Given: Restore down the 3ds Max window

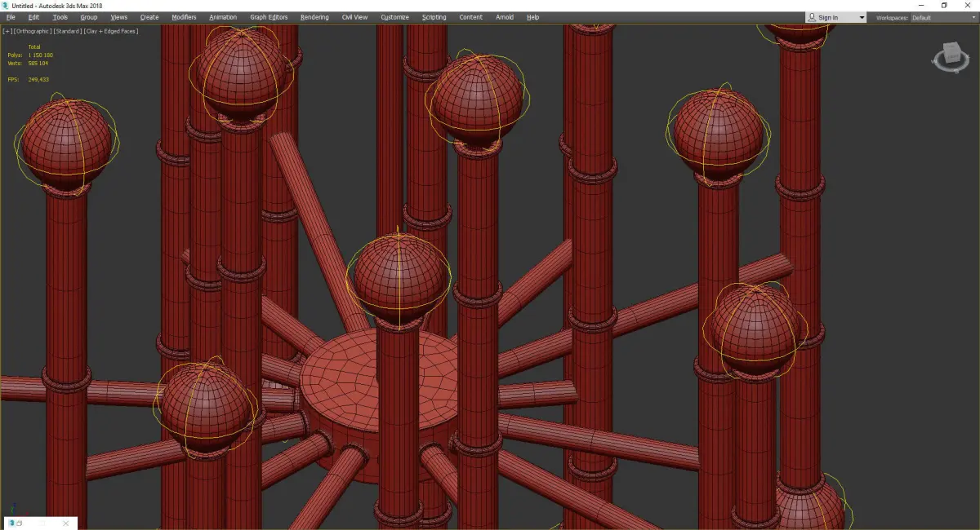Looking at the screenshot, I should click(x=944, y=6).
